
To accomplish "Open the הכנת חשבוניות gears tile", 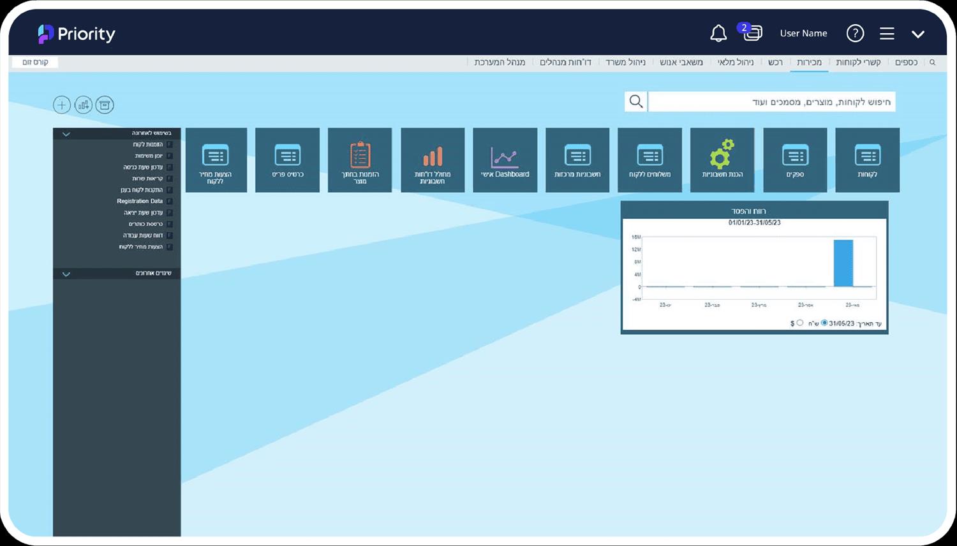I will pyautogui.click(x=722, y=160).
